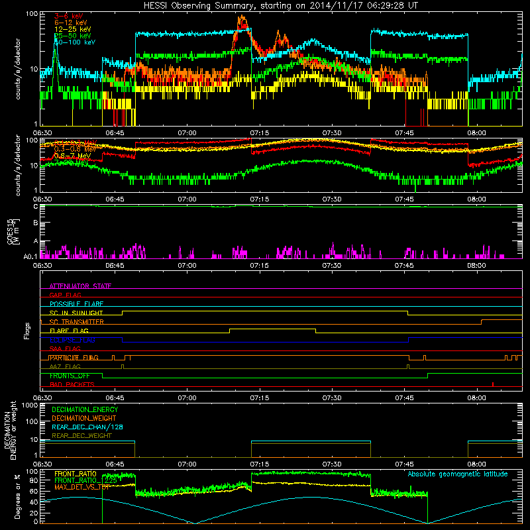The image size is (530, 530).
Task: Select the B level tick on GOES axis
Action: coord(36,223)
